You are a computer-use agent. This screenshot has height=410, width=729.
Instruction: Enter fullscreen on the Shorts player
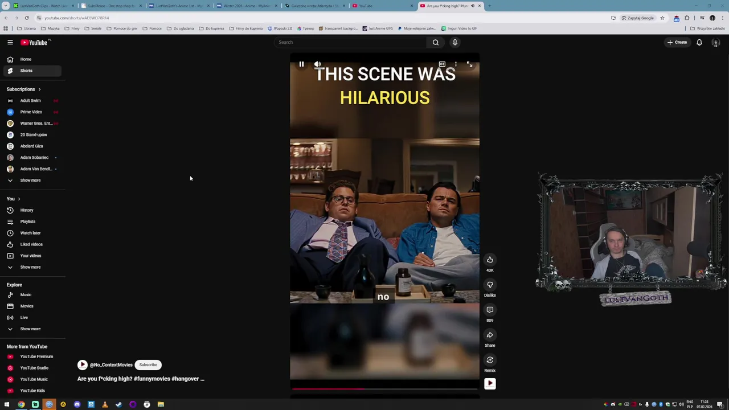pos(469,64)
